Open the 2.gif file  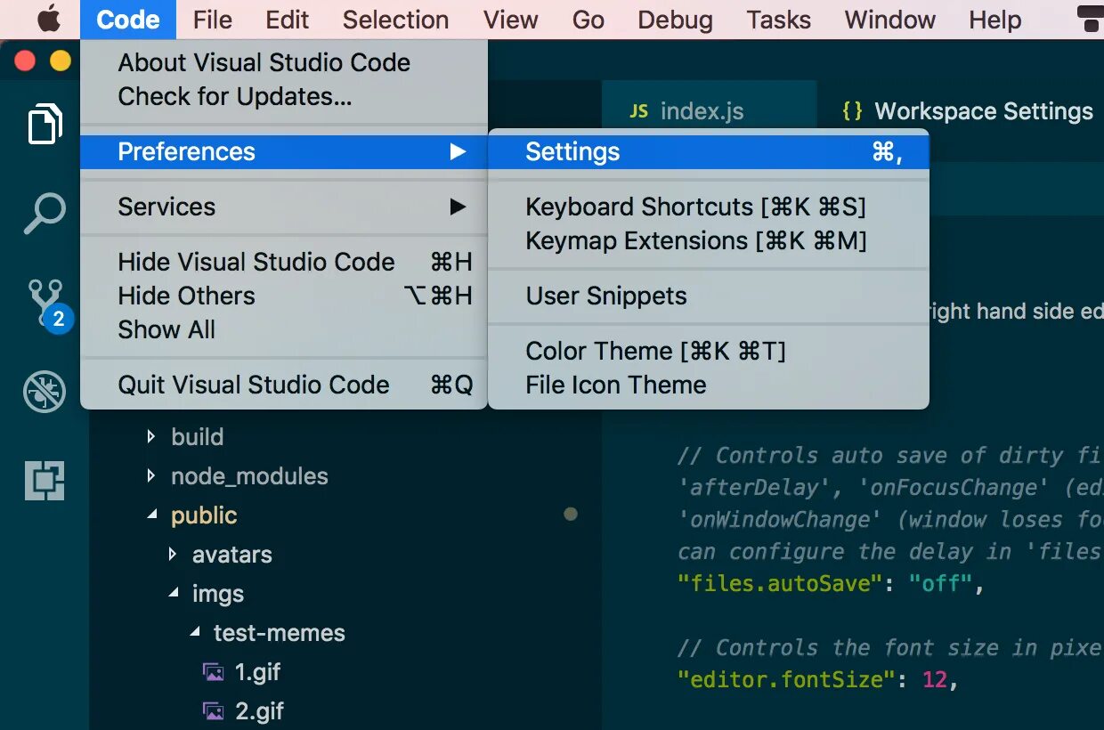click(x=345, y=711)
